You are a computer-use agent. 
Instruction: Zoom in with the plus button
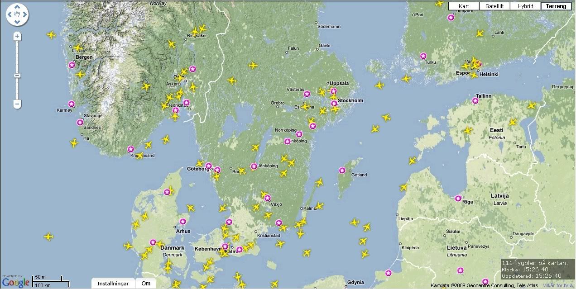[x=17, y=36]
